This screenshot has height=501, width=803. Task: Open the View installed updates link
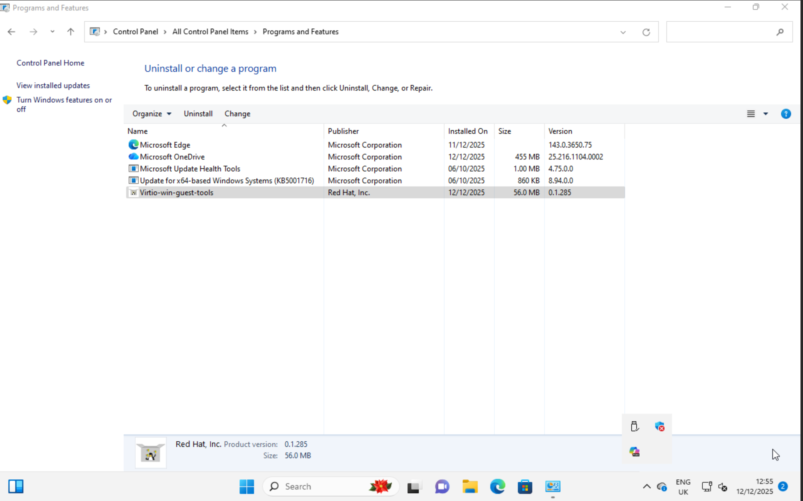(53, 85)
